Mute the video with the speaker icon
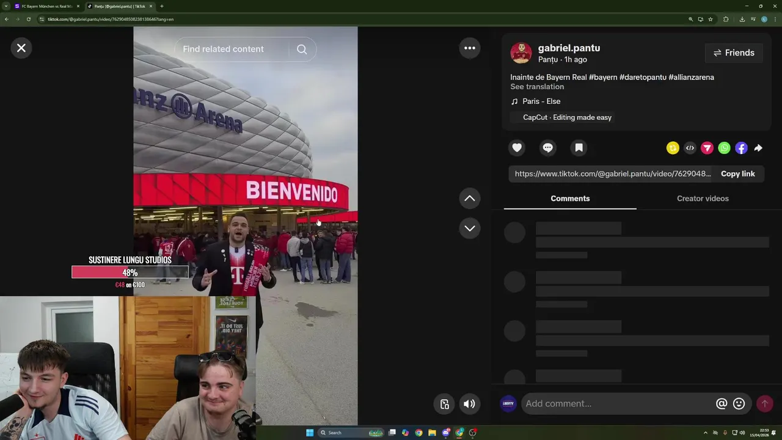This screenshot has height=440, width=782. coord(469,404)
